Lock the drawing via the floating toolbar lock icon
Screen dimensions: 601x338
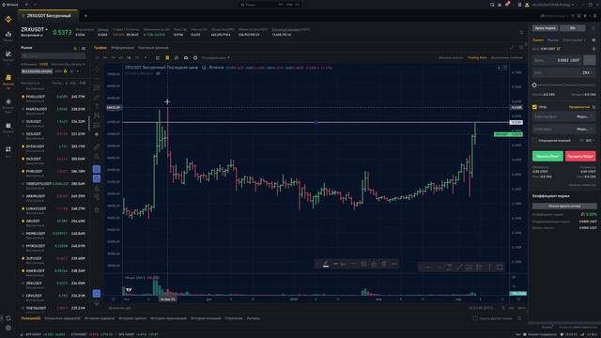[x=374, y=264]
